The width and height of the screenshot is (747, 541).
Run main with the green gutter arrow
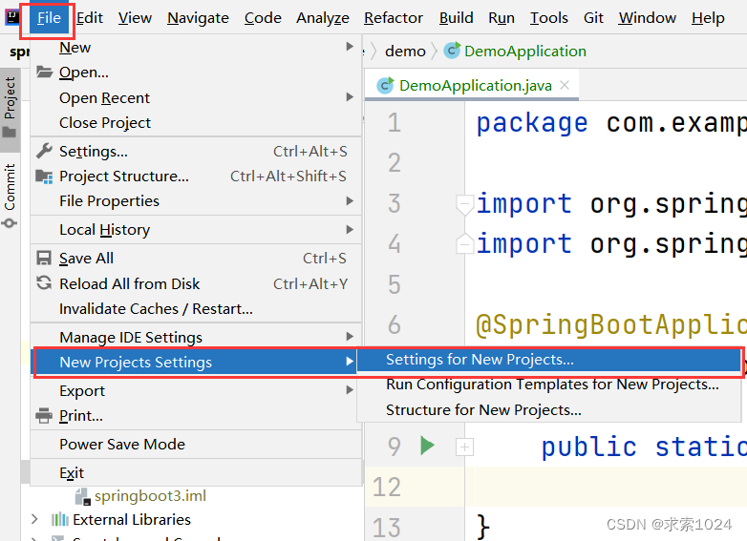click(x=427, y=446)
